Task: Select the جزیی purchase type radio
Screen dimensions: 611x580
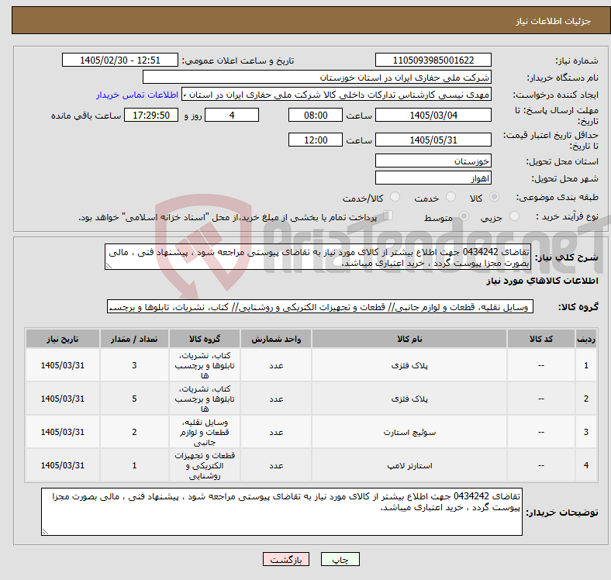Action: (x=514, y=216)
